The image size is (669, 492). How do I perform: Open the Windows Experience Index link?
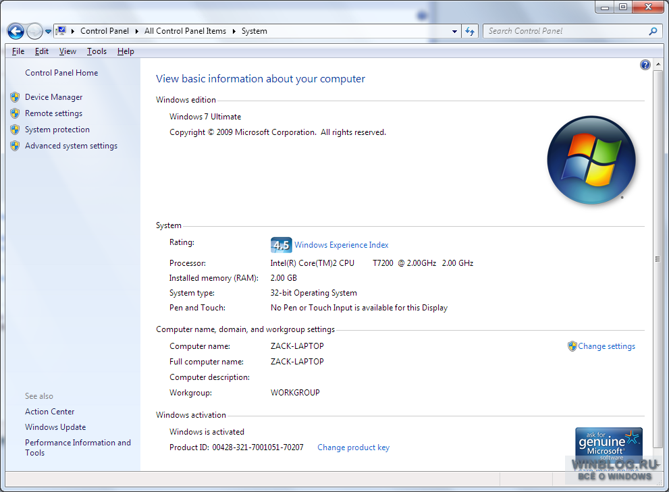342,245
